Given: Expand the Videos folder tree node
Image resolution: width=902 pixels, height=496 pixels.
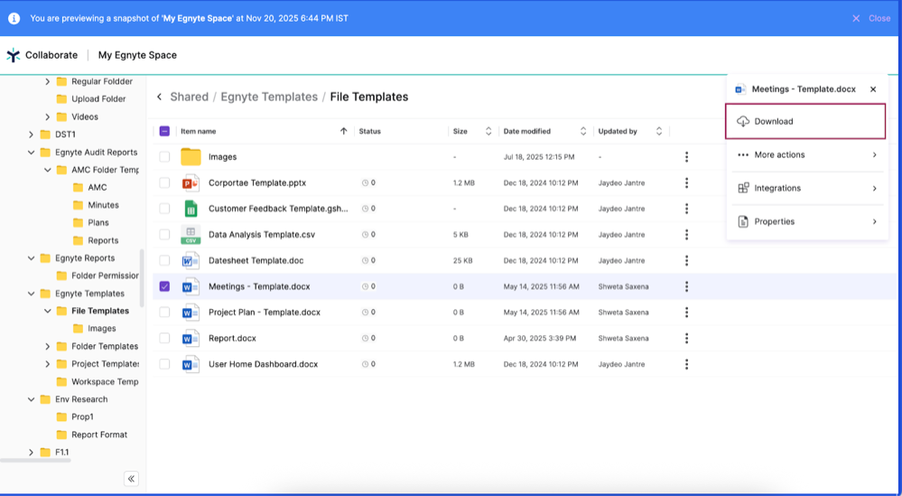Looking at the screenshot, I should pyautogui.click(x=48, y=117).
